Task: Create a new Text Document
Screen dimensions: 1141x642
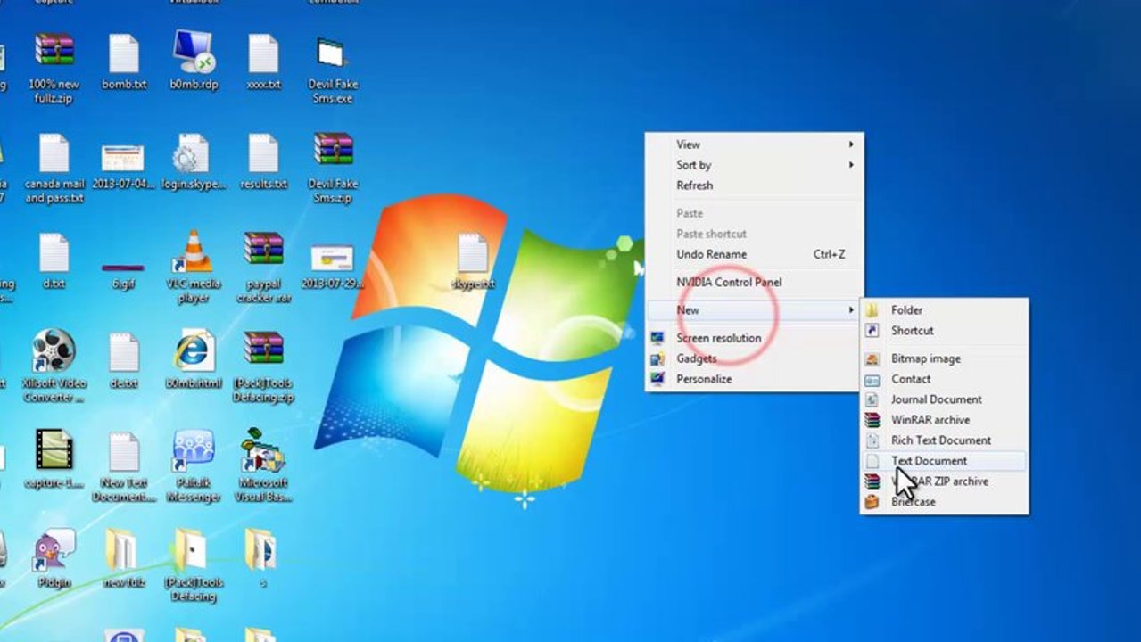Action: coord(944,461)
